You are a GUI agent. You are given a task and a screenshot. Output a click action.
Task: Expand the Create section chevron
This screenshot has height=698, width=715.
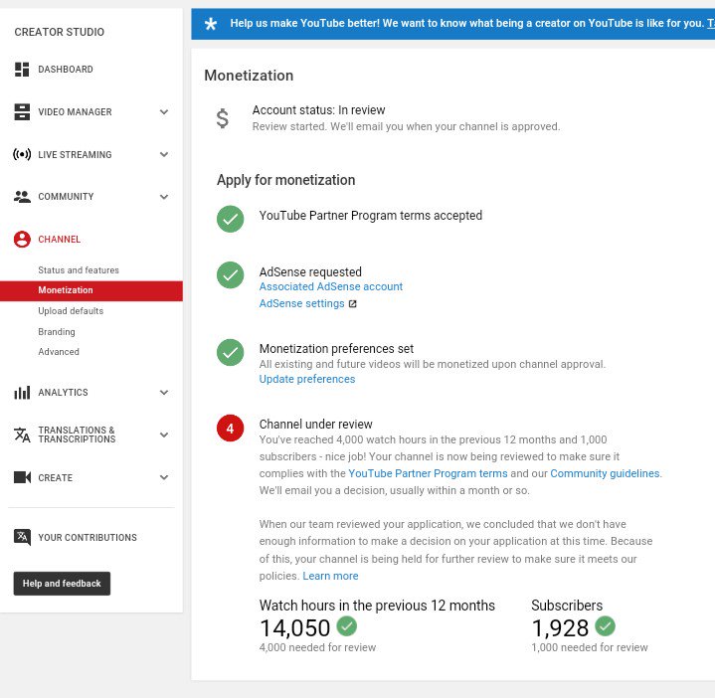[164, 477]
